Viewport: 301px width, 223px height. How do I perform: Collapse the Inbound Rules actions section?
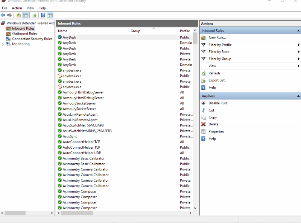[x=298, y=31]
